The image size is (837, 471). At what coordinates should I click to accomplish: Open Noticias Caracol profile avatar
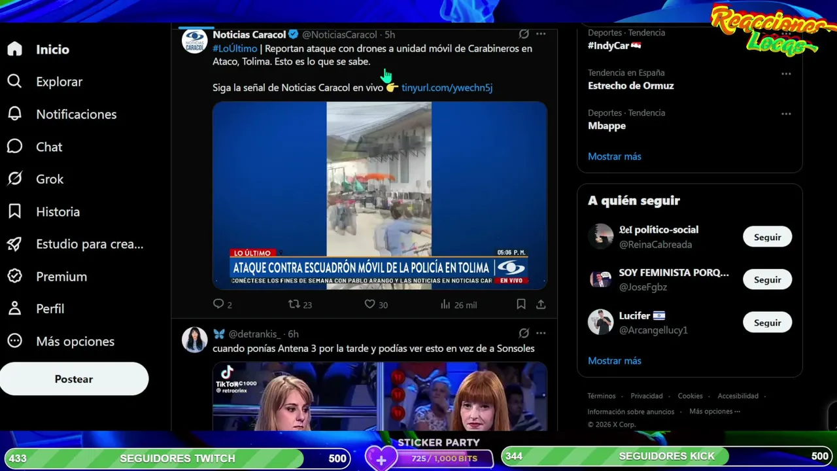click(194, 41)
